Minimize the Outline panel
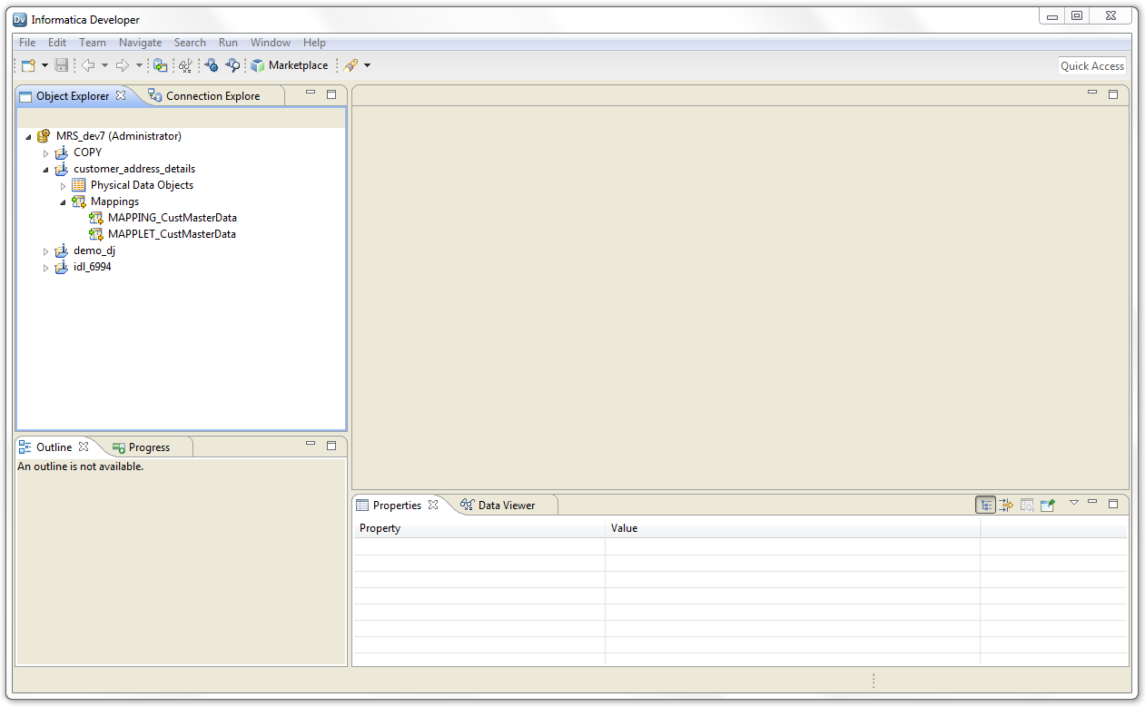 (x=311, y=445)
